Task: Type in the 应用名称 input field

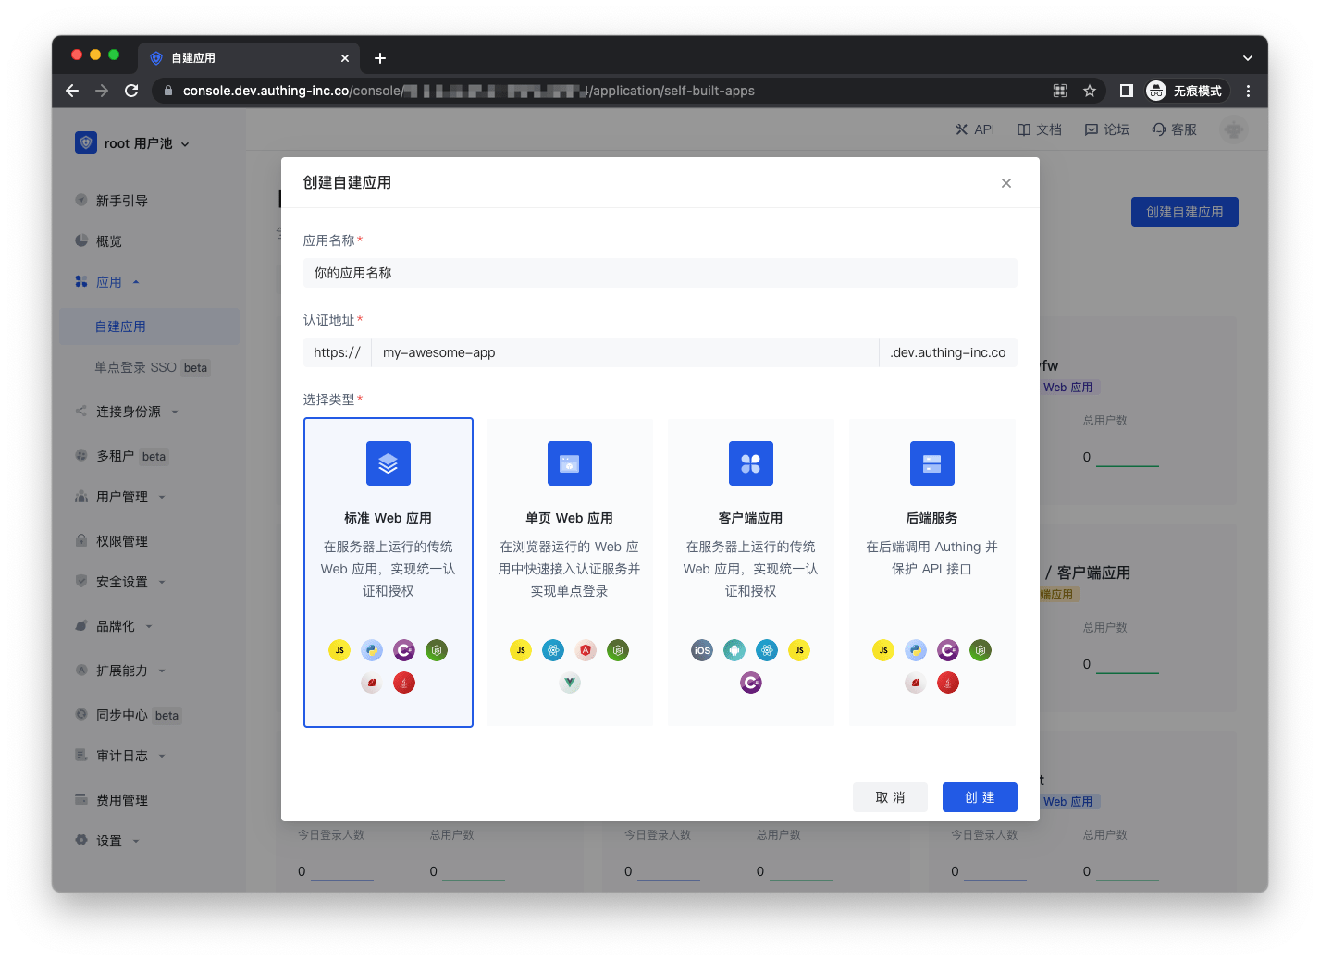Action: pyautogui.click(x=660, y=273)
